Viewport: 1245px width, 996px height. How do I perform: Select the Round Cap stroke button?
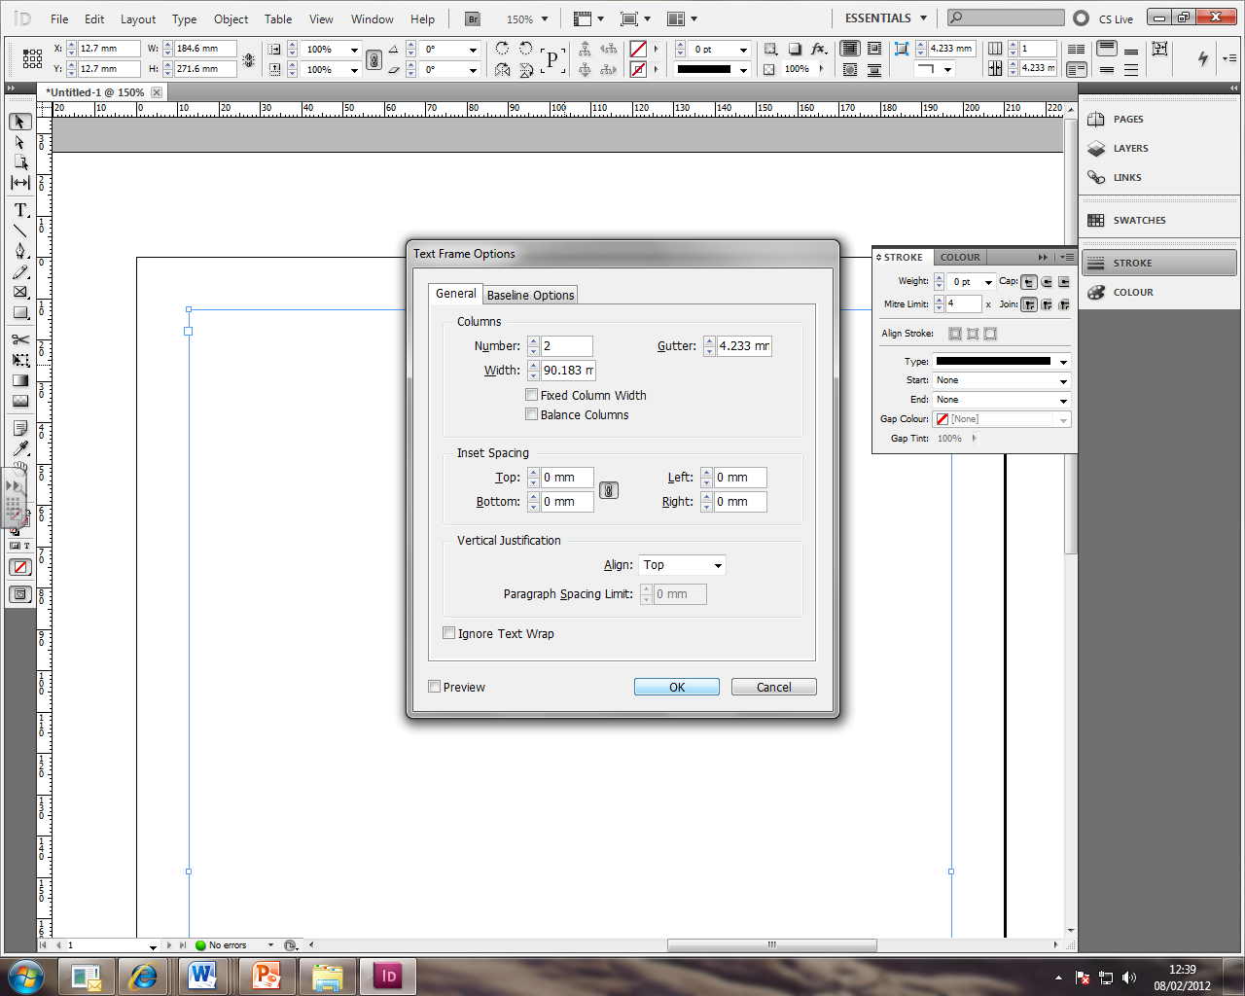tap(1047, 282)
